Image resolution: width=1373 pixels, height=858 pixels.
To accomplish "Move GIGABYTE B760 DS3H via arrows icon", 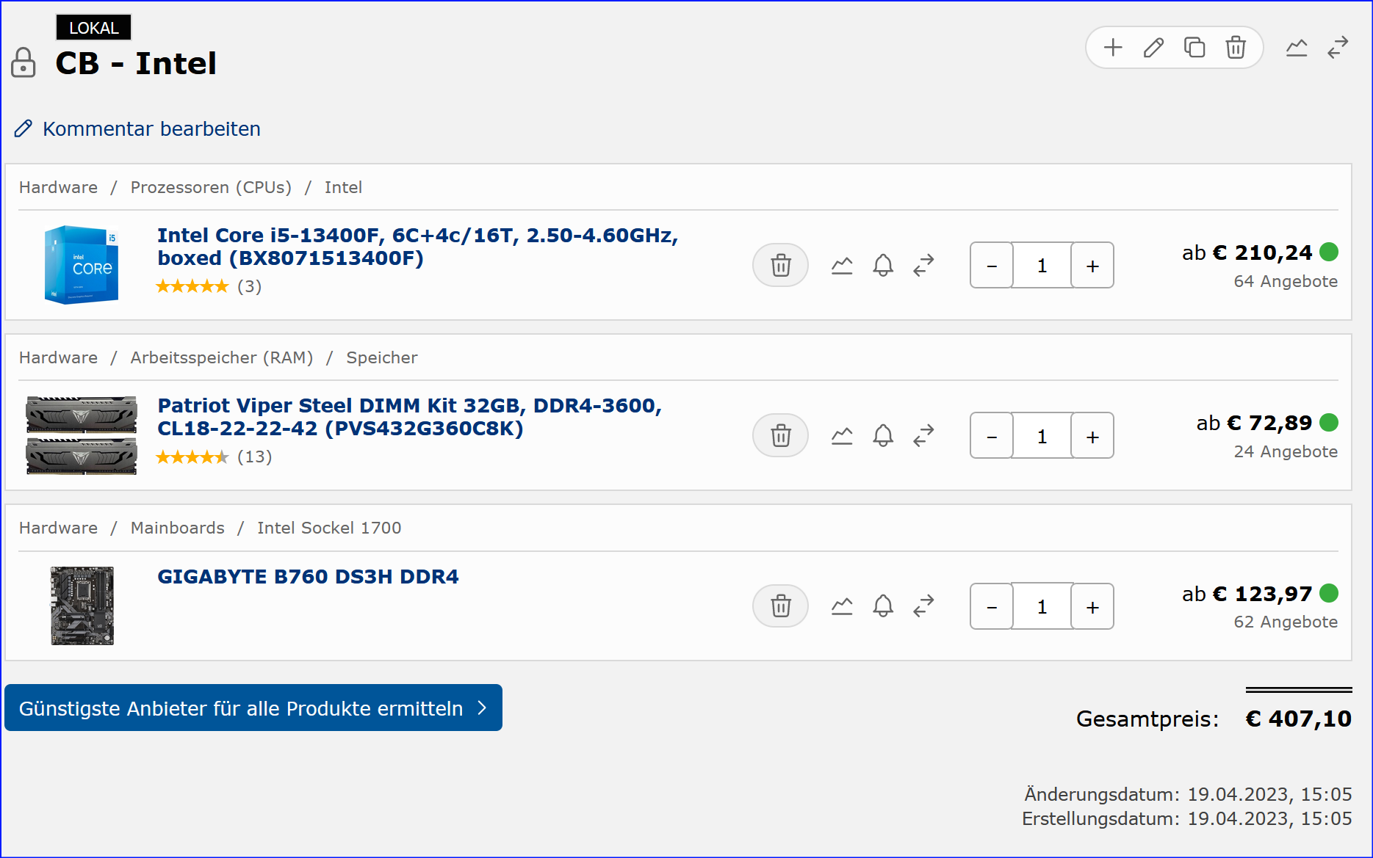I will click(923, 606).
